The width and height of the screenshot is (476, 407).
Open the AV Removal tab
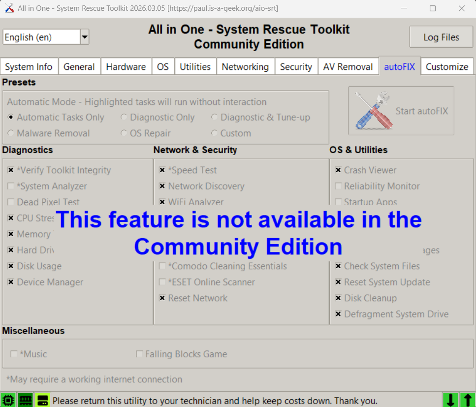coord(348,67)
